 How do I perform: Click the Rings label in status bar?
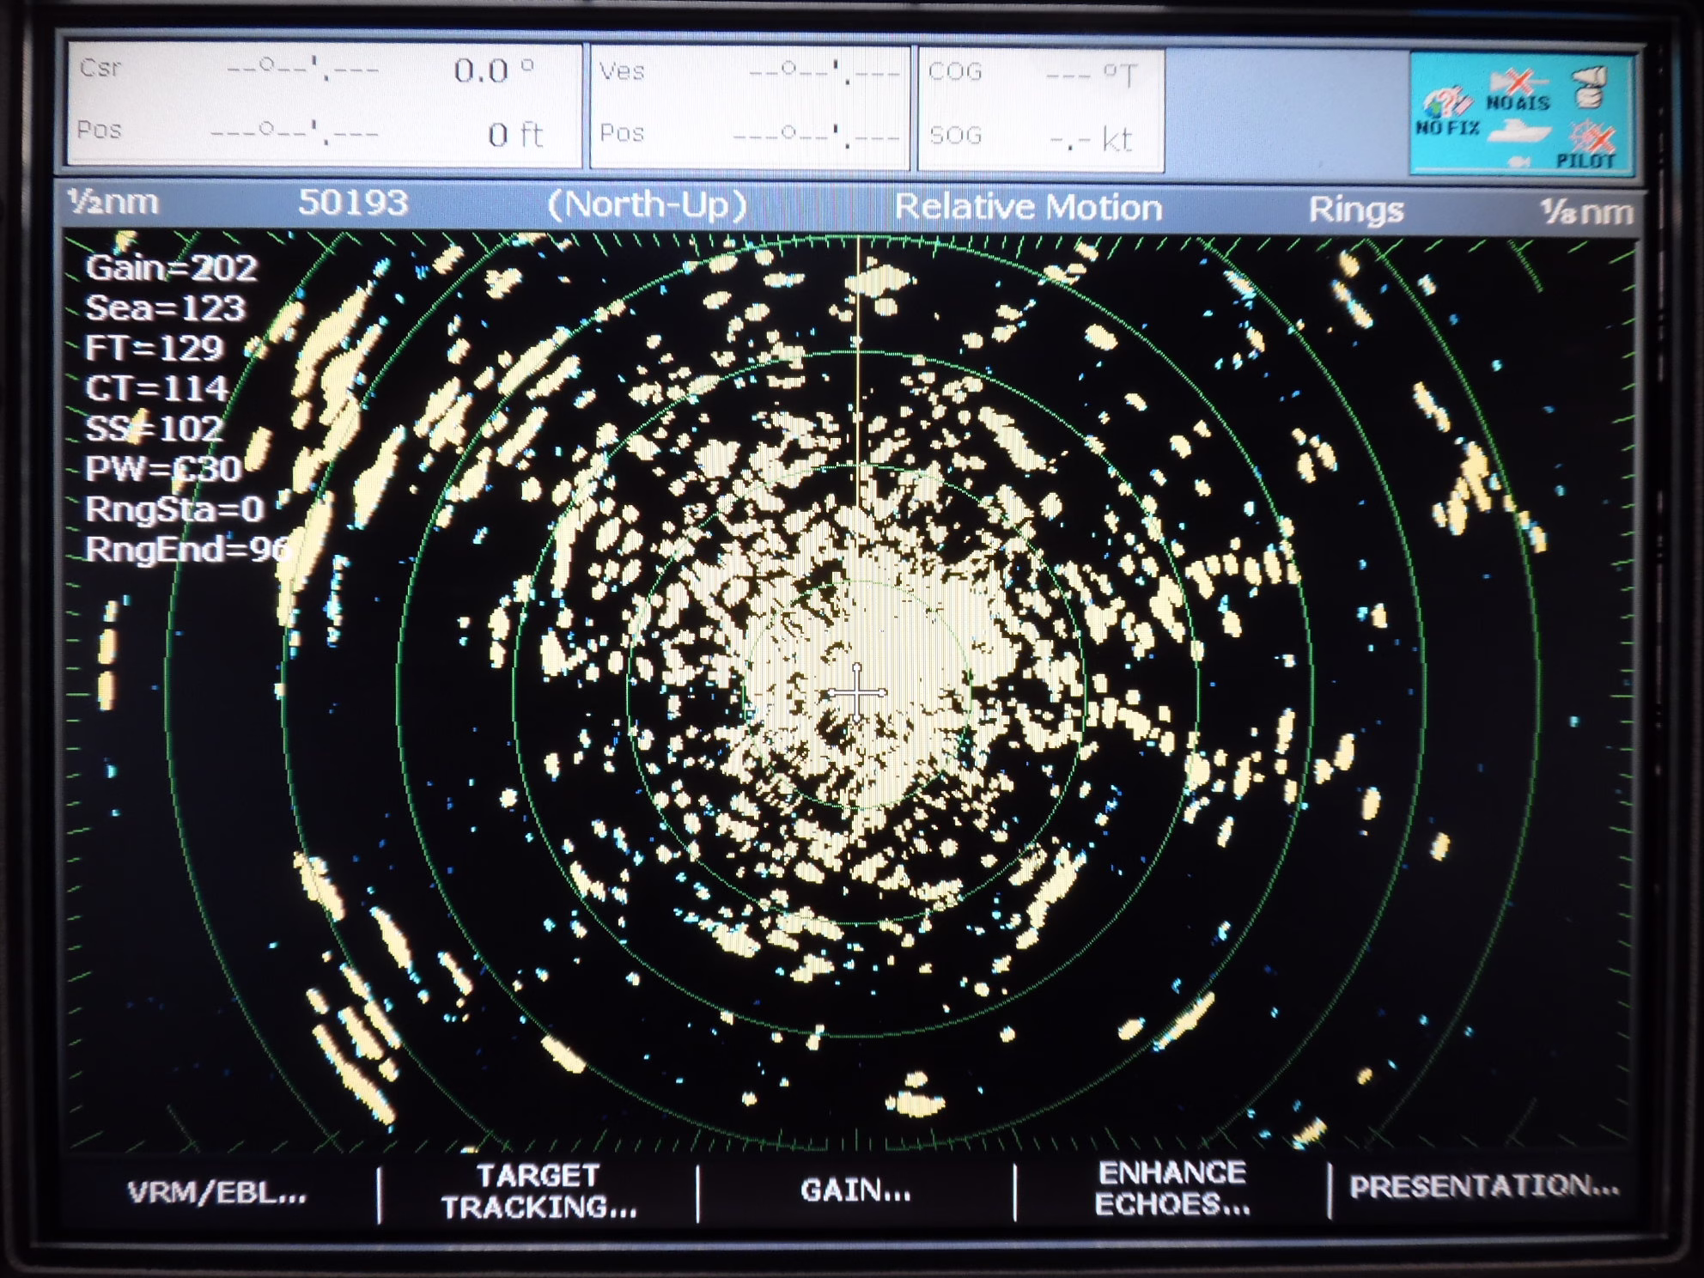pos(1355,210)
